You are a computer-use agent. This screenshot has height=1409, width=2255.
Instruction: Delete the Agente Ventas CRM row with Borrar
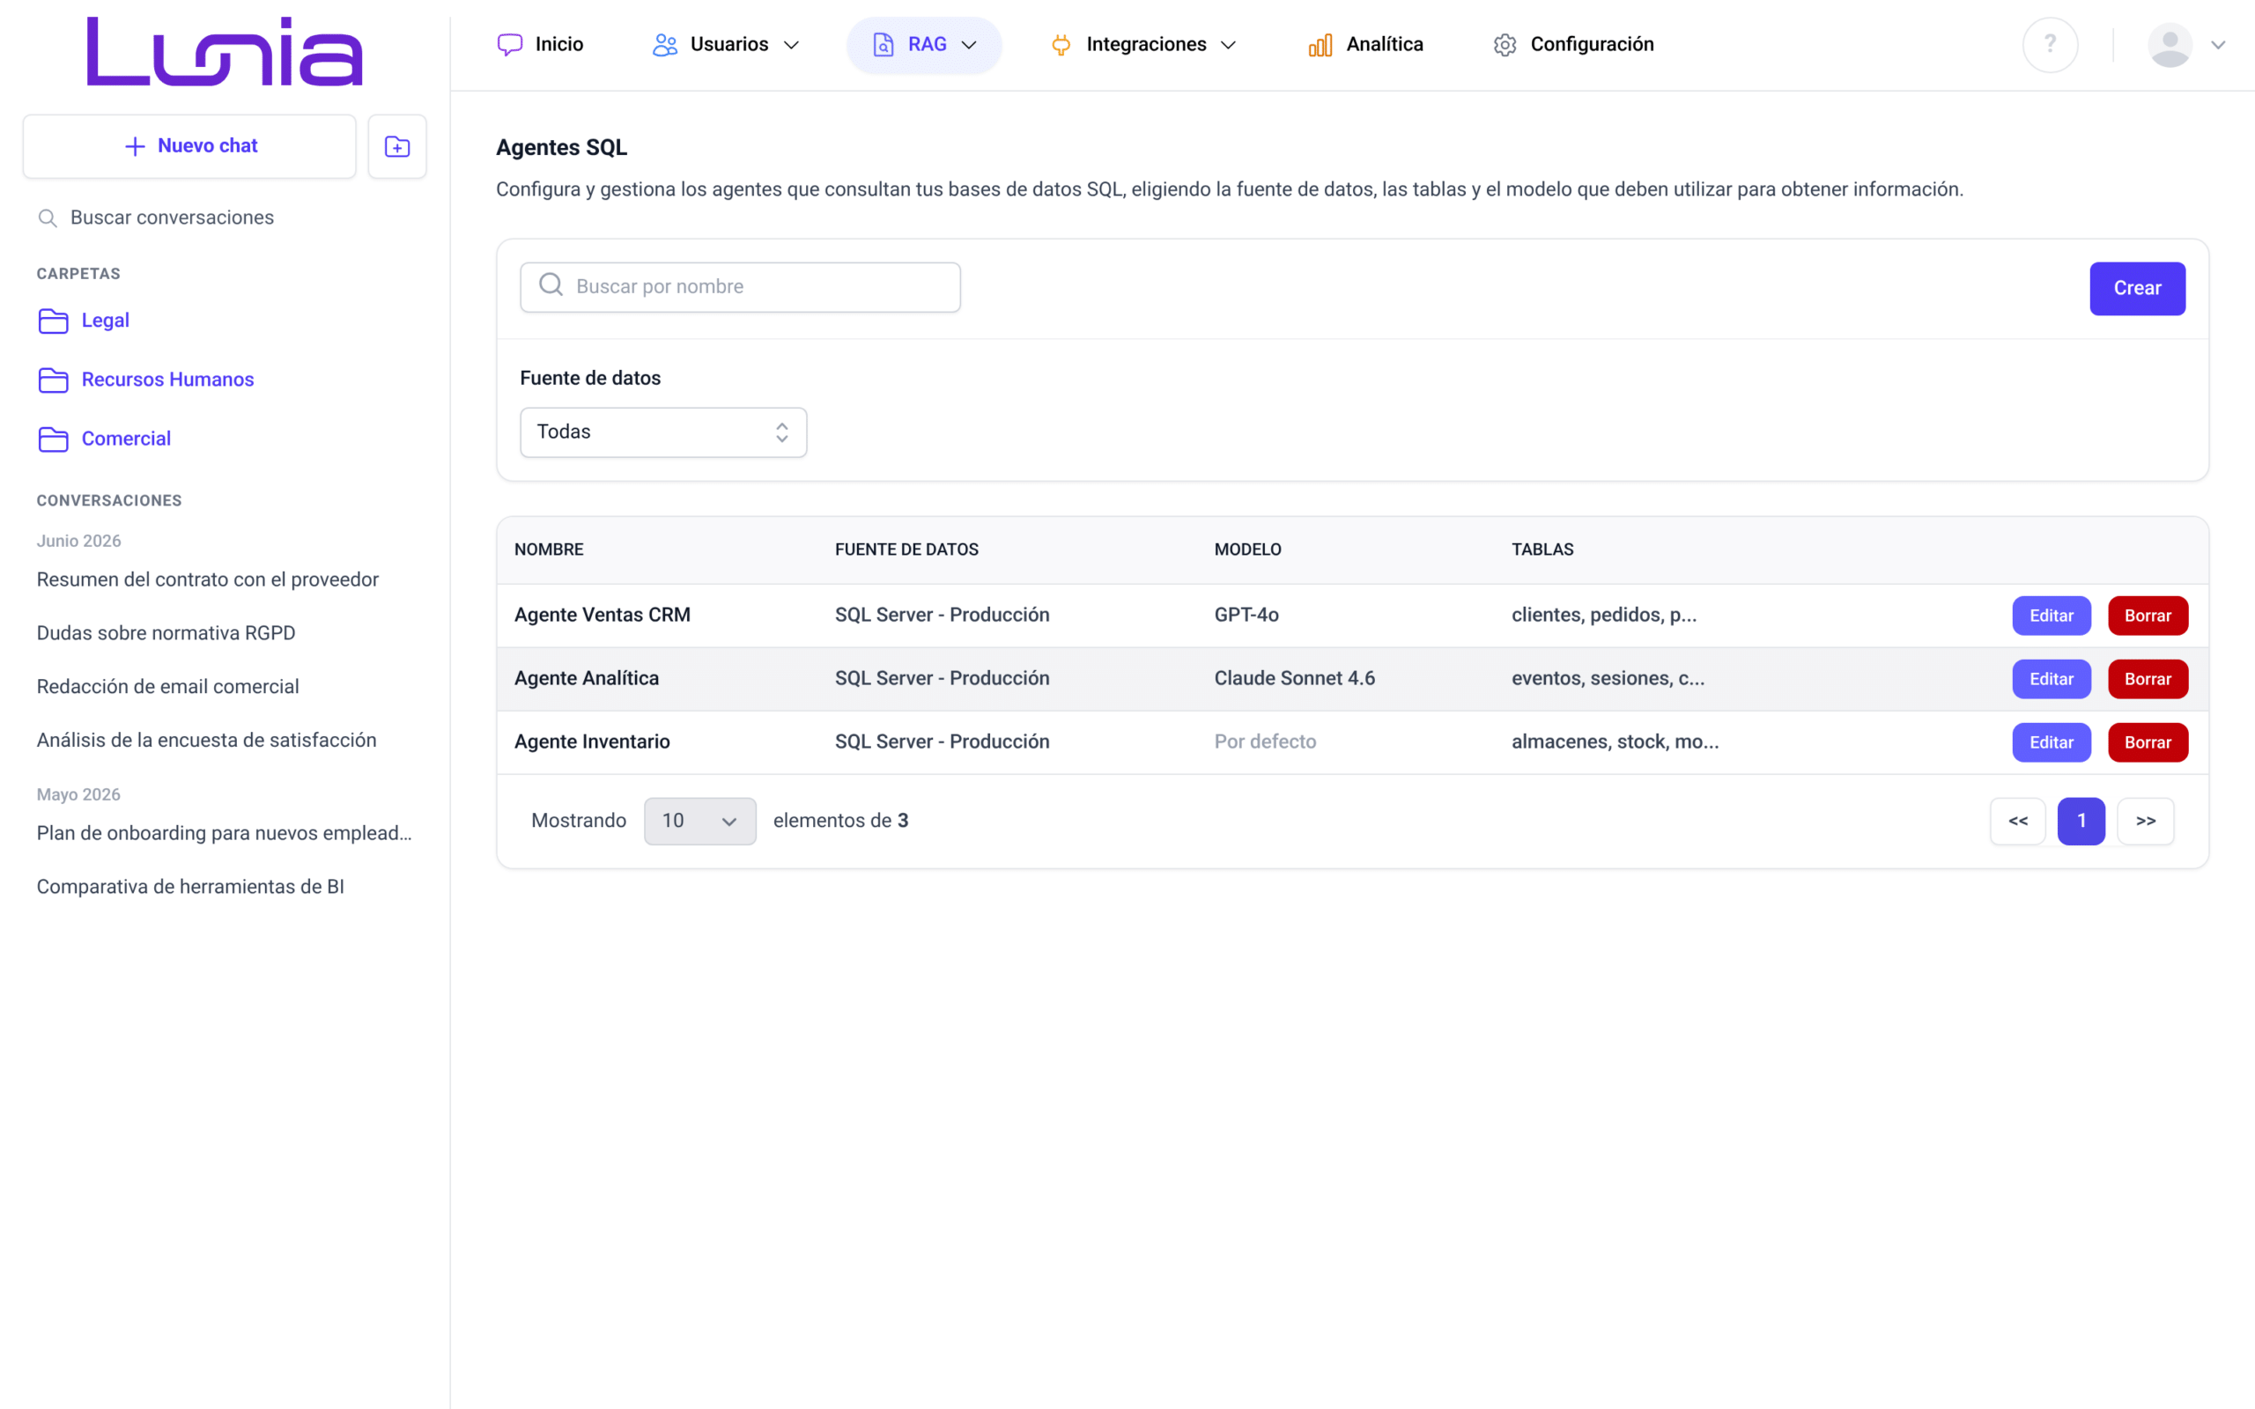click(x=2148, y=616)
